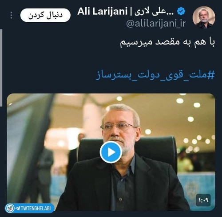Screen dimensions: 222x217
Task: Click the TWTENGHELABI watermark text
Action: coord(36,209)
